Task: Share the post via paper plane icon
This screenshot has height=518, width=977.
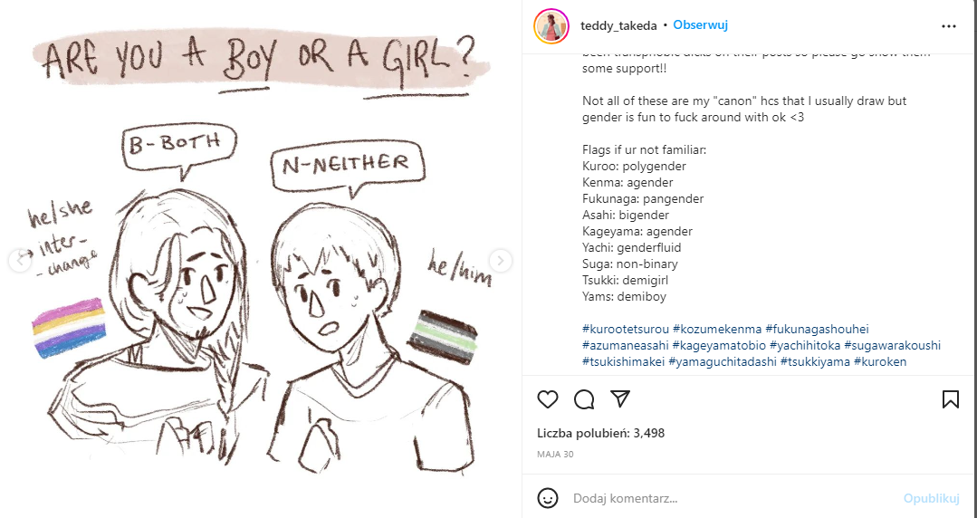Action: pos(620,399)
